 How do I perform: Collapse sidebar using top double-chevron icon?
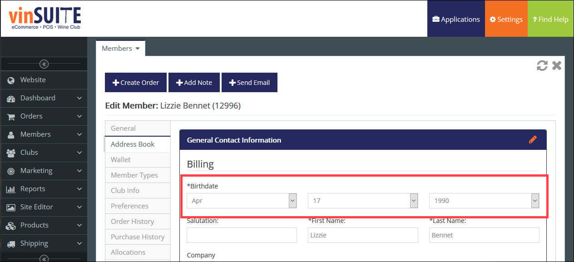click(x=44, y=64)
